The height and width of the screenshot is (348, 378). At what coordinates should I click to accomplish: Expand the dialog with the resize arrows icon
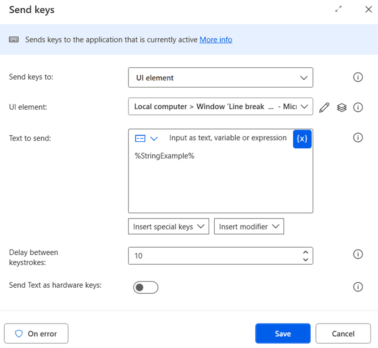(338, 9)
